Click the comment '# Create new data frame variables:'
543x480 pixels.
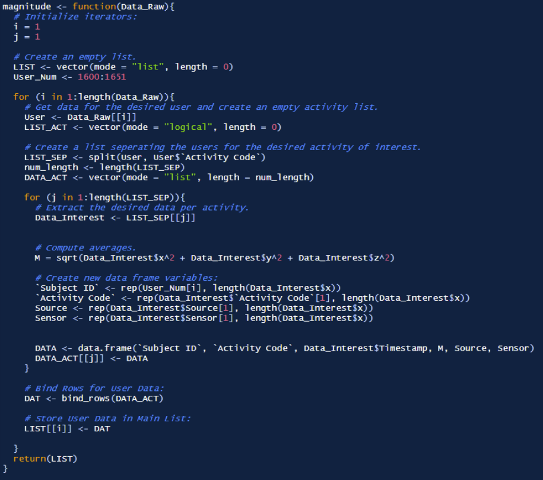pos(126,278)
